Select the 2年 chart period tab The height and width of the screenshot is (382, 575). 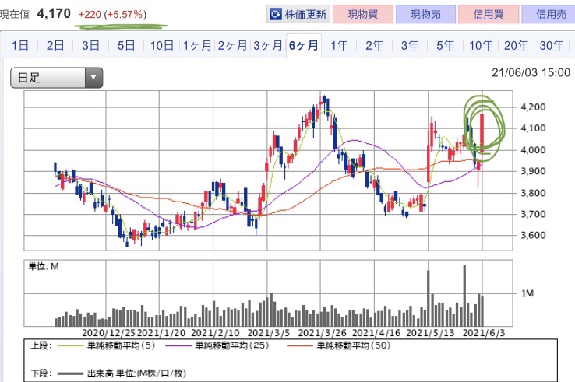point(375,46)
